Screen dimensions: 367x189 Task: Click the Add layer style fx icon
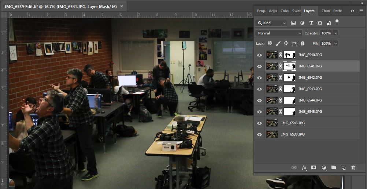click(x=304, y=167)
